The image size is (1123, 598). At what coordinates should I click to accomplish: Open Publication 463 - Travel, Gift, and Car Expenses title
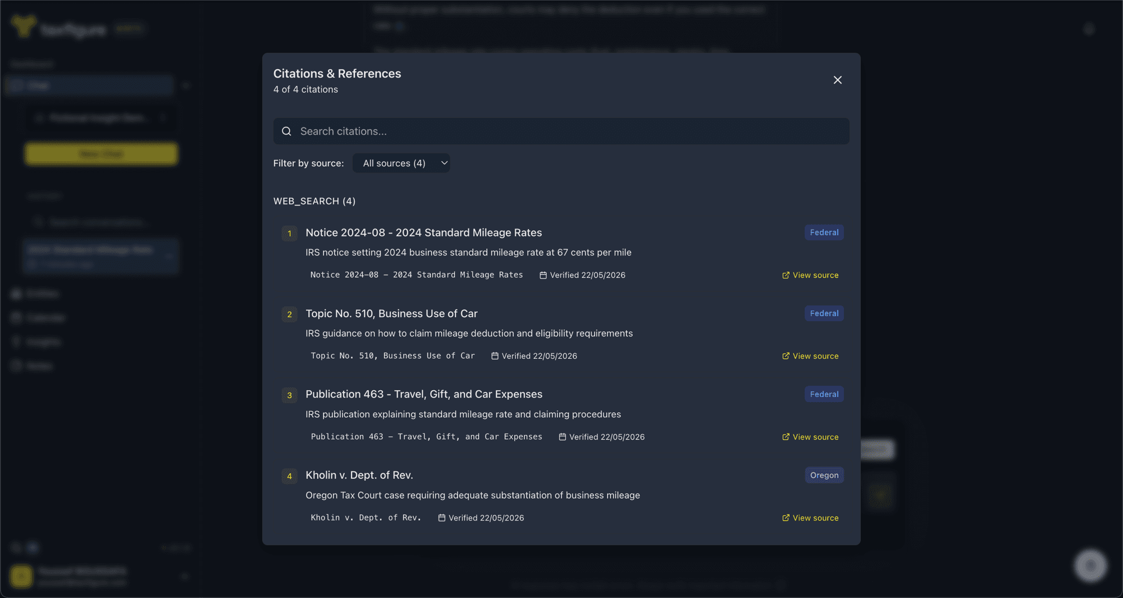[x=423, y=394]
